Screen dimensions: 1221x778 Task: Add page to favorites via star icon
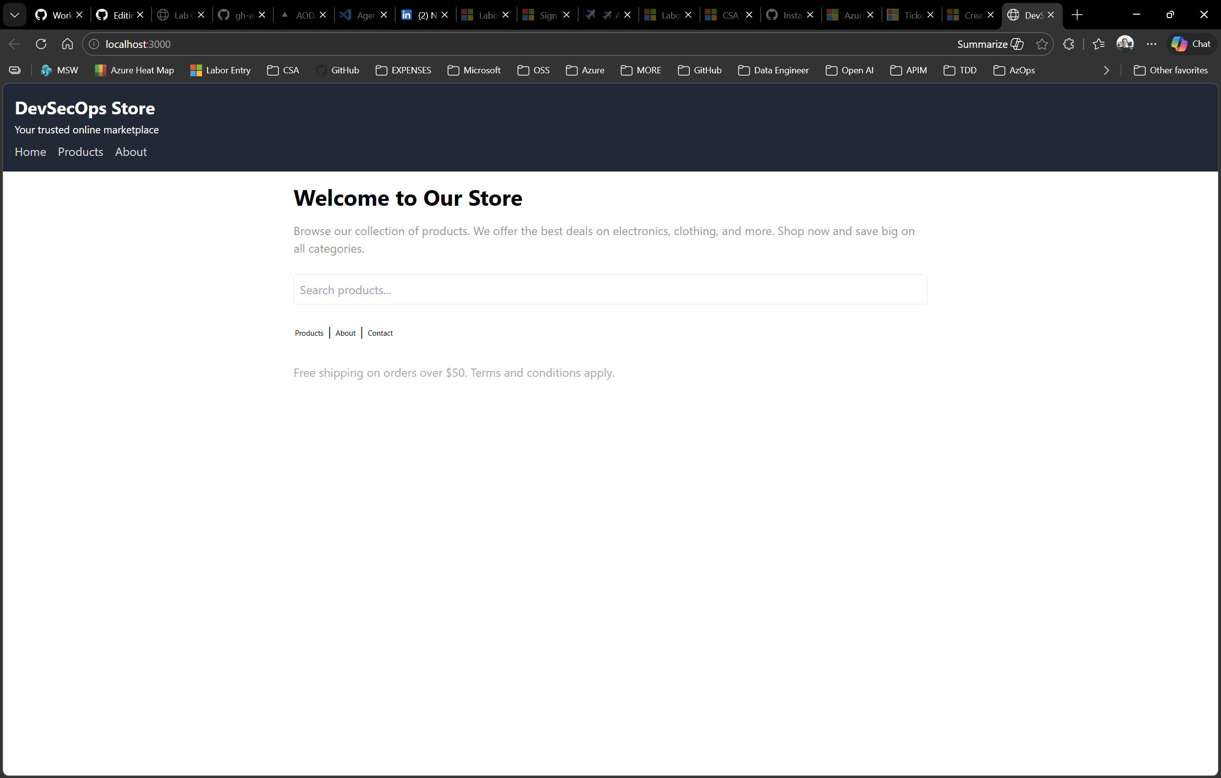coord(1042,43)
